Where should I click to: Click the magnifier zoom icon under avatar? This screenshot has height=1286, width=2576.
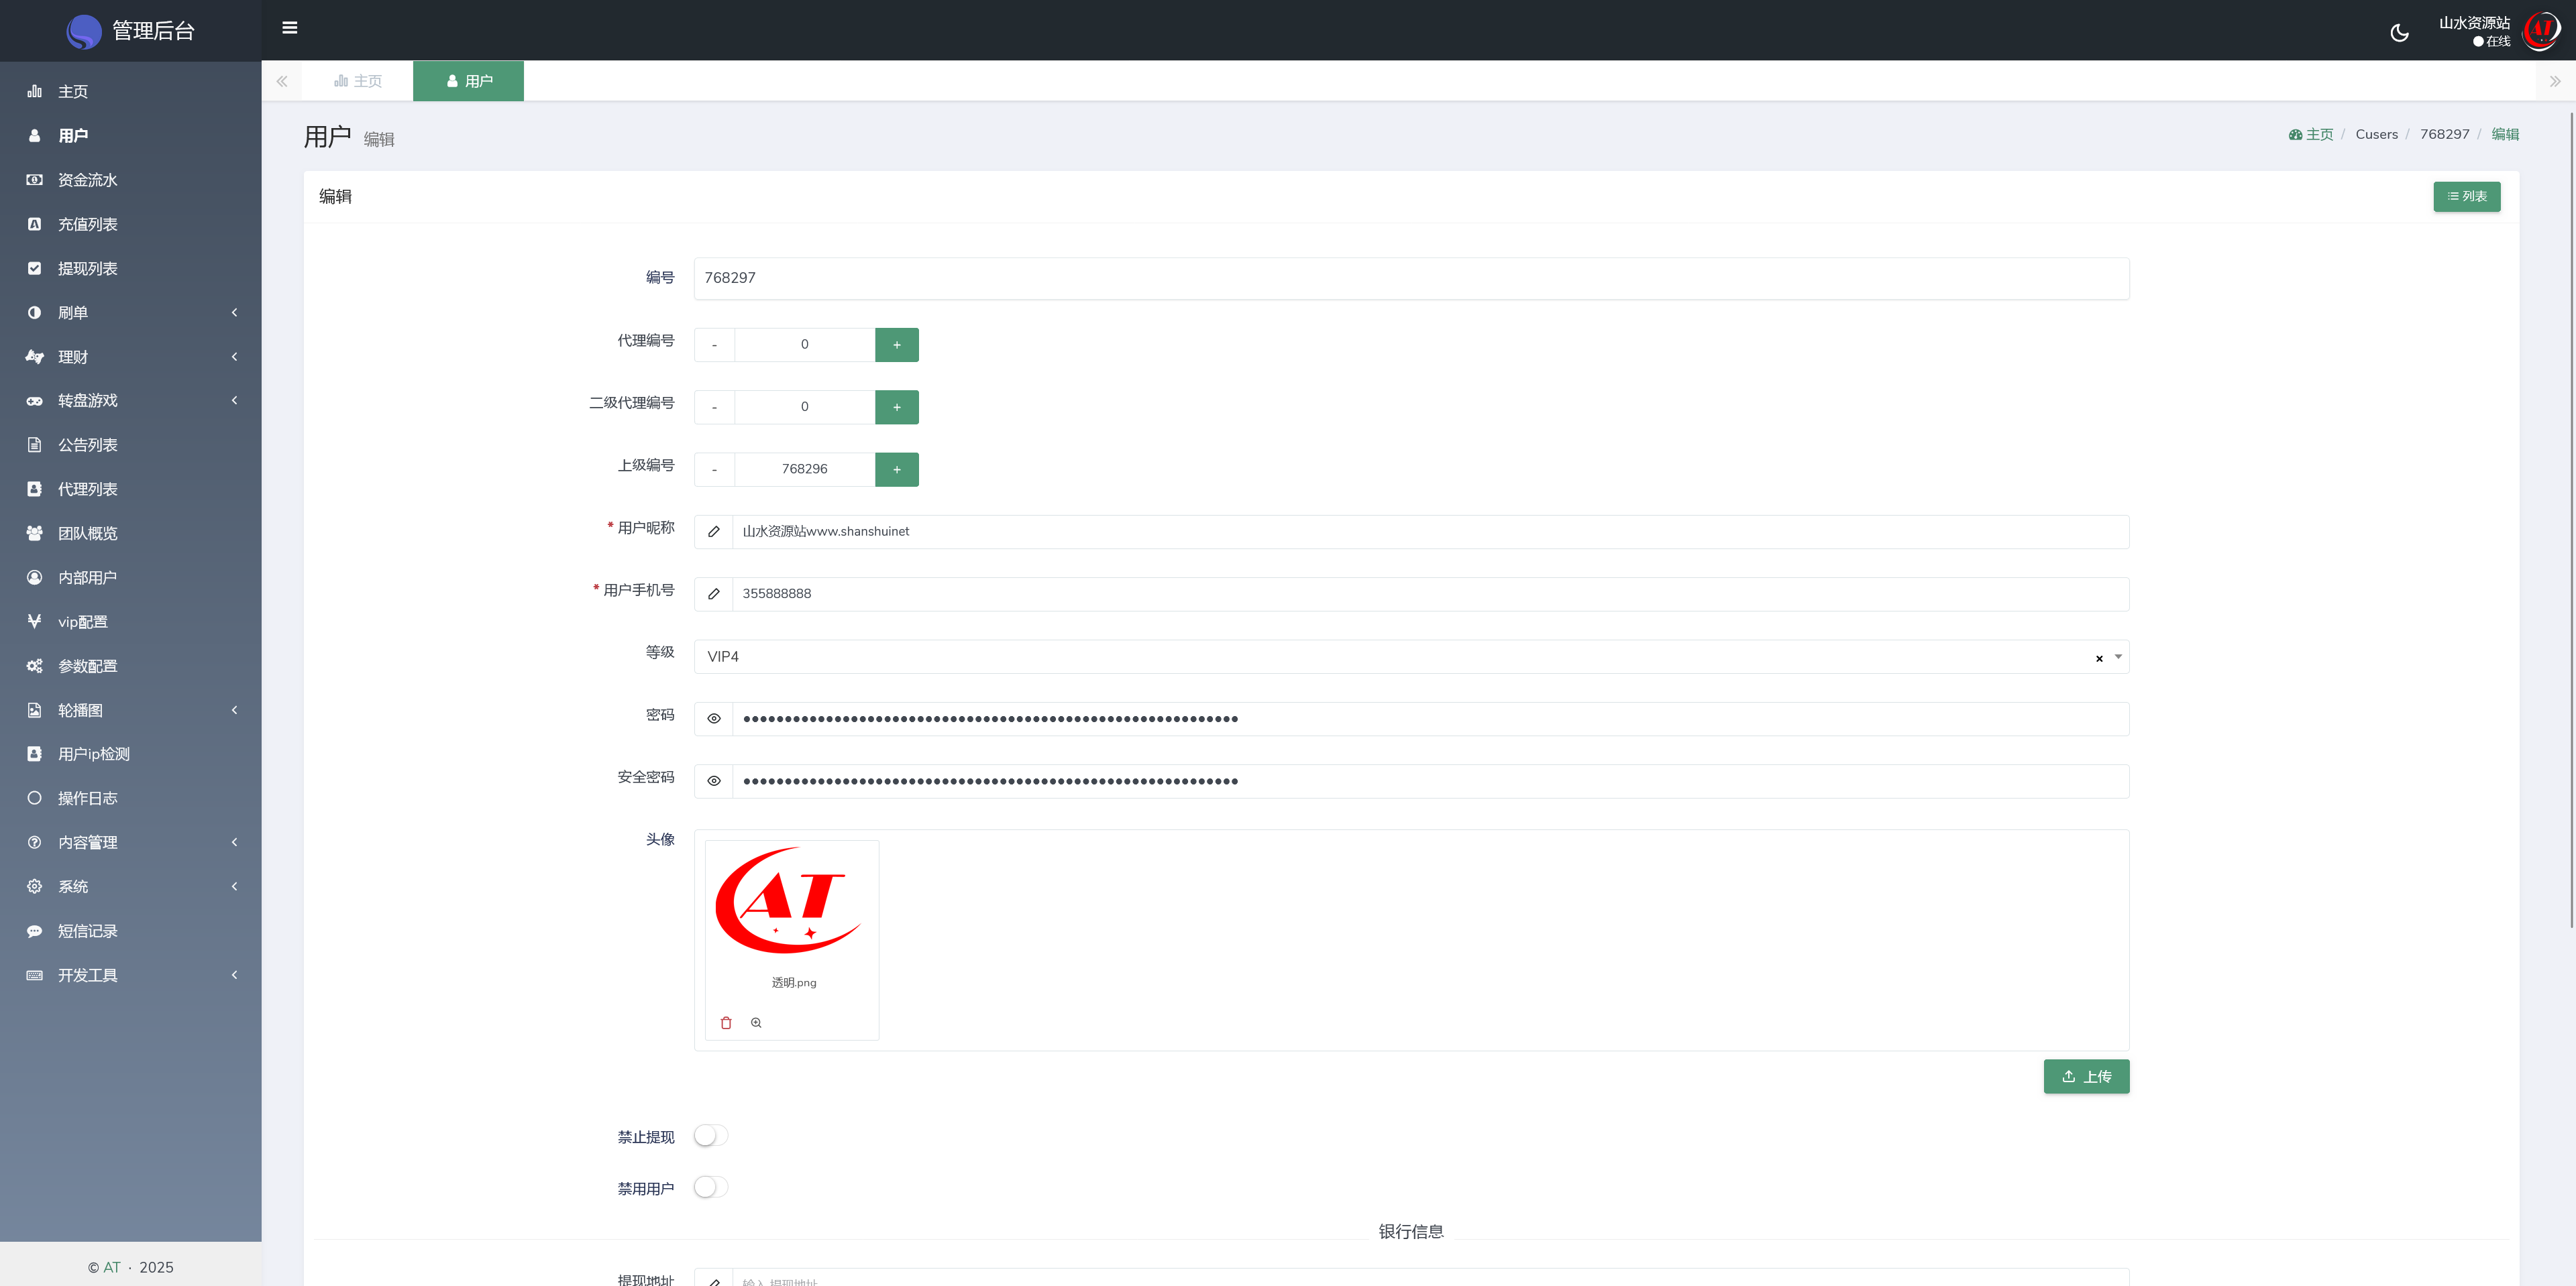click(x=756, y=1022)
